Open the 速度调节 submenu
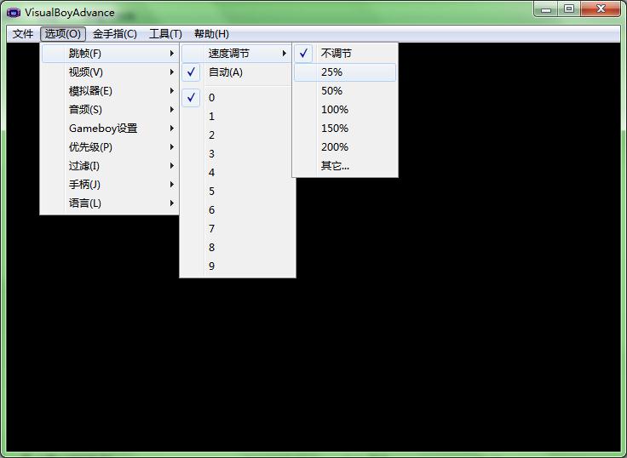Image resolution: width=627 pixels, height=458 pixels. pyautogui.click(x=236, y=53)
